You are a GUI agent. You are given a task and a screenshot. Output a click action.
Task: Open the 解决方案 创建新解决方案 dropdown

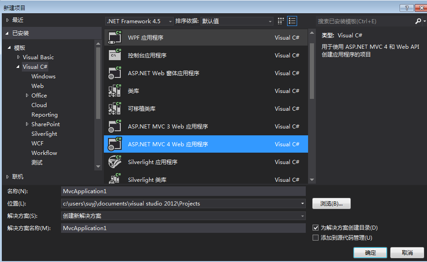[183, 216]
